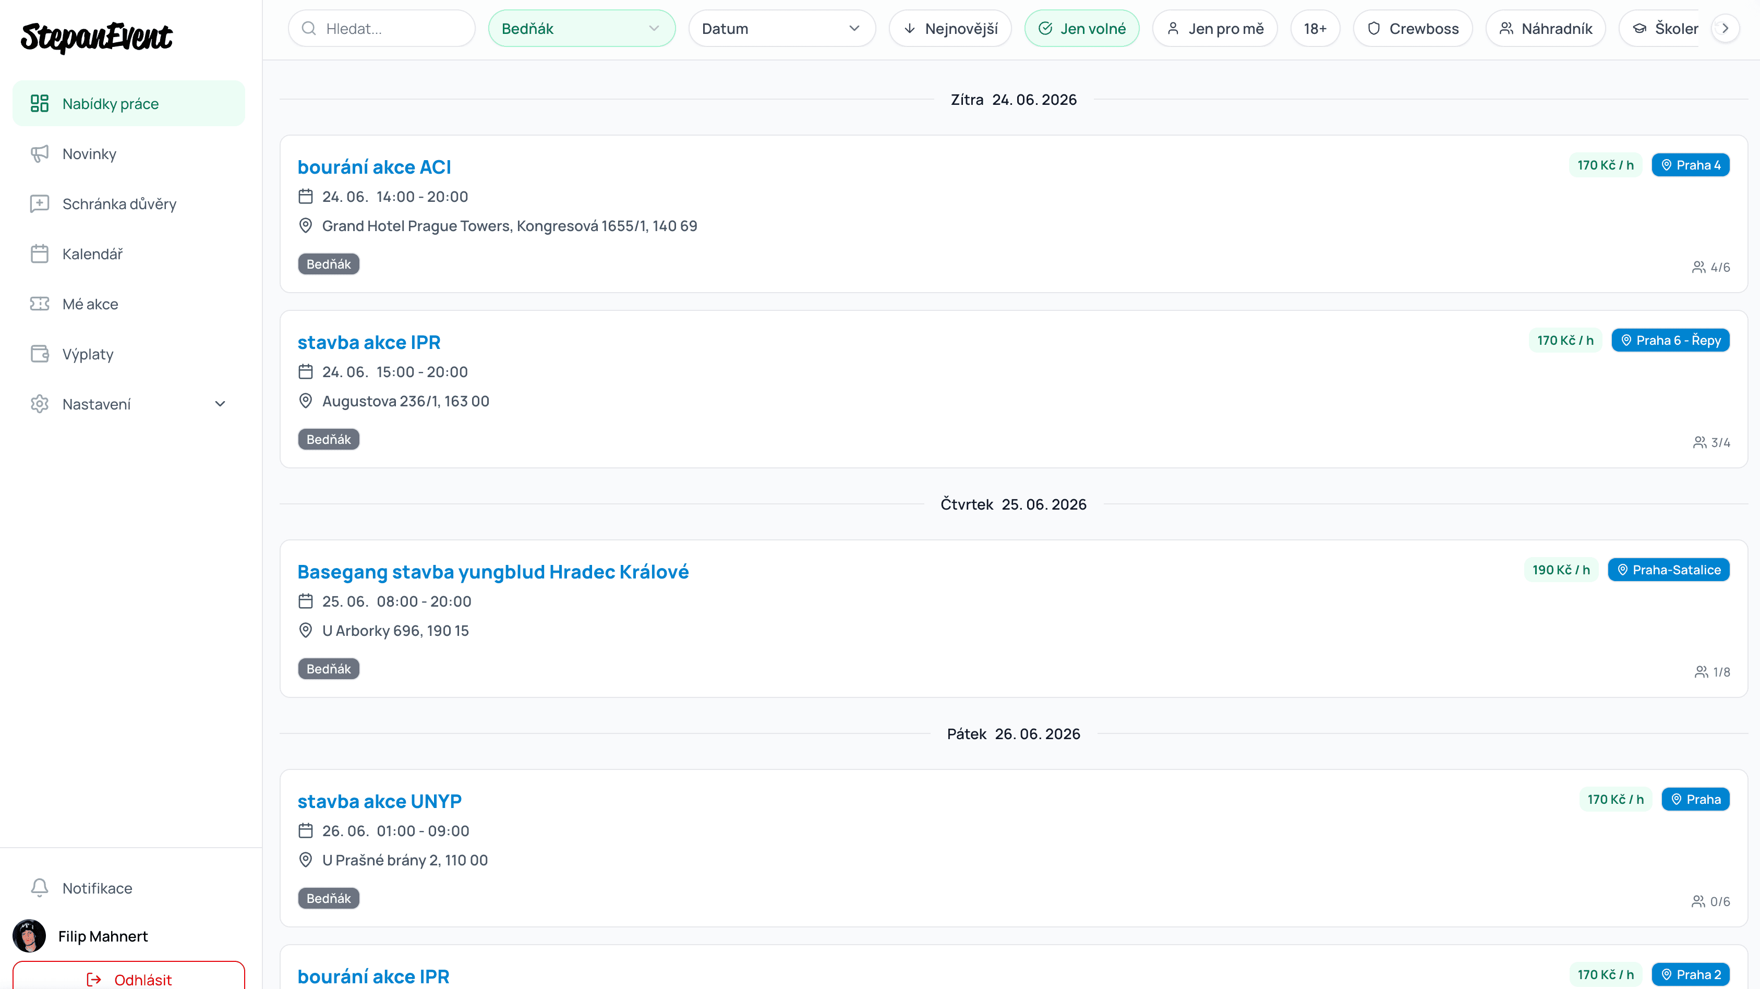Click the Bedňák tag on bourání akce ACI
The image size is (1760, 989).
329,264
